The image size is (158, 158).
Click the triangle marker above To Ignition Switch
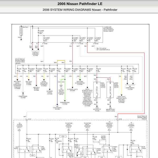coord(61,86)
